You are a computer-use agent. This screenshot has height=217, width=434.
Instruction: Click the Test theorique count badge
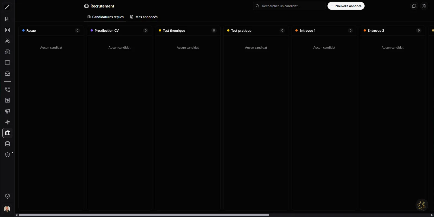(x=214, y=31)
